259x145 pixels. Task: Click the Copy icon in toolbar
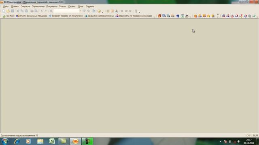point(22,11)
